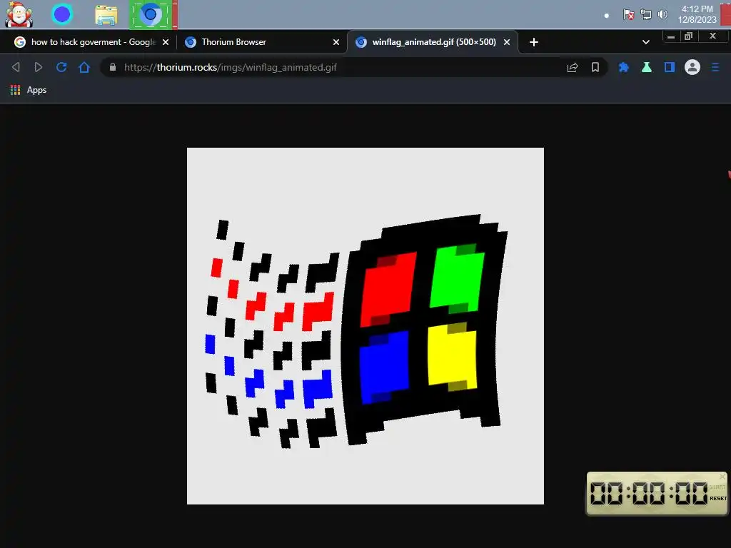Go forward with the forward arrow
Viewport: 731px width, 548px height.
(x=39, y=67)
